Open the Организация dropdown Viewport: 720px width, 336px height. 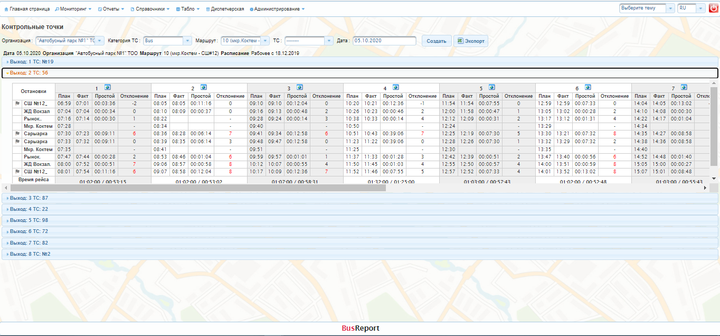coord(100,41)
